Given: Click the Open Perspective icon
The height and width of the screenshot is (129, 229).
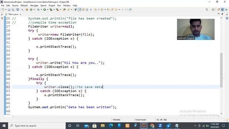Looking at the screenshot, I should pos(213,10).
